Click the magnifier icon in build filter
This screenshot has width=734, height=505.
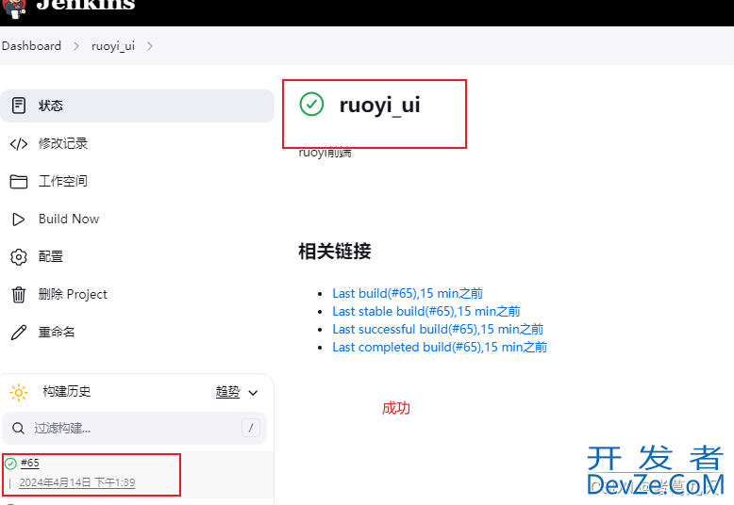pyautogui.click(x=18, y=429)
